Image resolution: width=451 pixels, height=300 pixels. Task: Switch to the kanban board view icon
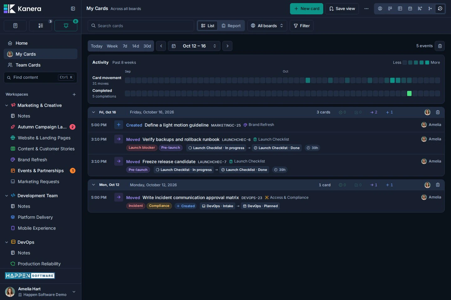390,8
